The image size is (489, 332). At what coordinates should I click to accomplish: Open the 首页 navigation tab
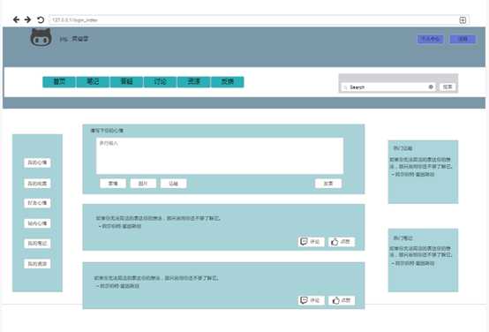pyautogui.click(x=59, y=82)
